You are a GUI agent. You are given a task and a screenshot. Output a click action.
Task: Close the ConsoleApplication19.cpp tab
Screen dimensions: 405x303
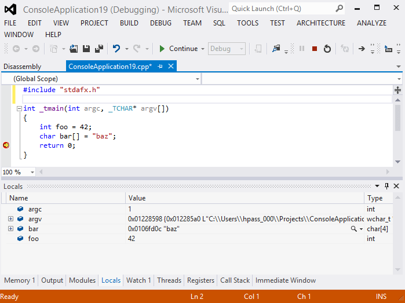[171, 67]
